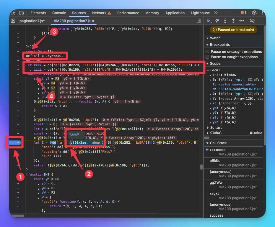
Task: Collapse the Local scope group
Action: (208, 70)
